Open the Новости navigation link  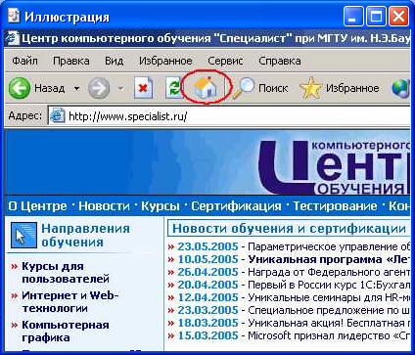(x=104, y=206)
